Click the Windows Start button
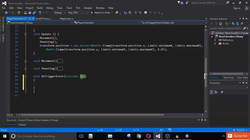 [5, 136]
